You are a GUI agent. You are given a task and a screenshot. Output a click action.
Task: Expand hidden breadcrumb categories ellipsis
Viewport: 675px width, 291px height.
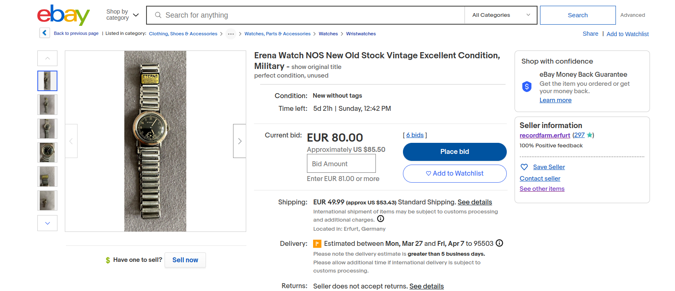(231, 34)
